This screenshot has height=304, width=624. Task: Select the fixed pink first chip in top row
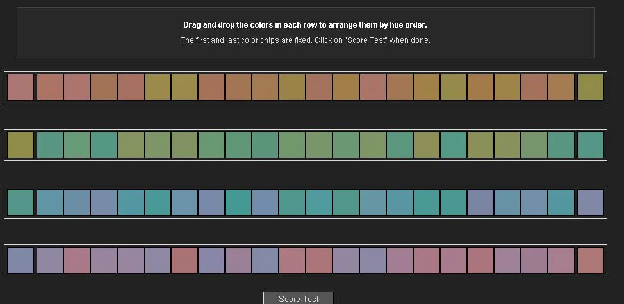tap(21, 87)
